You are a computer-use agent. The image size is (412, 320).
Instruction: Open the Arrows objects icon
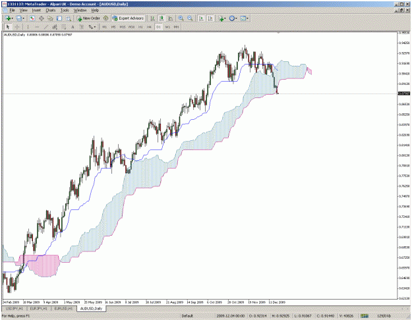[x=91, y=27]
